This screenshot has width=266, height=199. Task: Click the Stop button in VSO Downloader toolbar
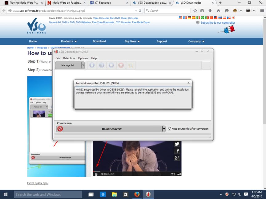coord(111,65)
